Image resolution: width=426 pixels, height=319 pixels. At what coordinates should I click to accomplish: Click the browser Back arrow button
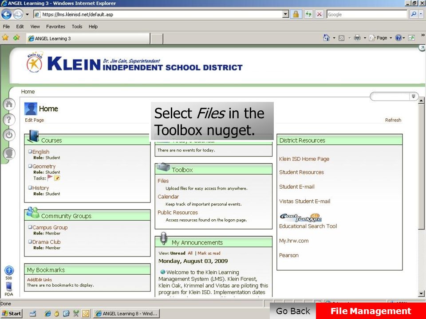(7, 14)
